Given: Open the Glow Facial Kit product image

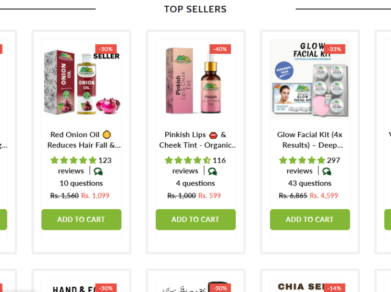Looking at the screenshot, I should tap(310, 80).
